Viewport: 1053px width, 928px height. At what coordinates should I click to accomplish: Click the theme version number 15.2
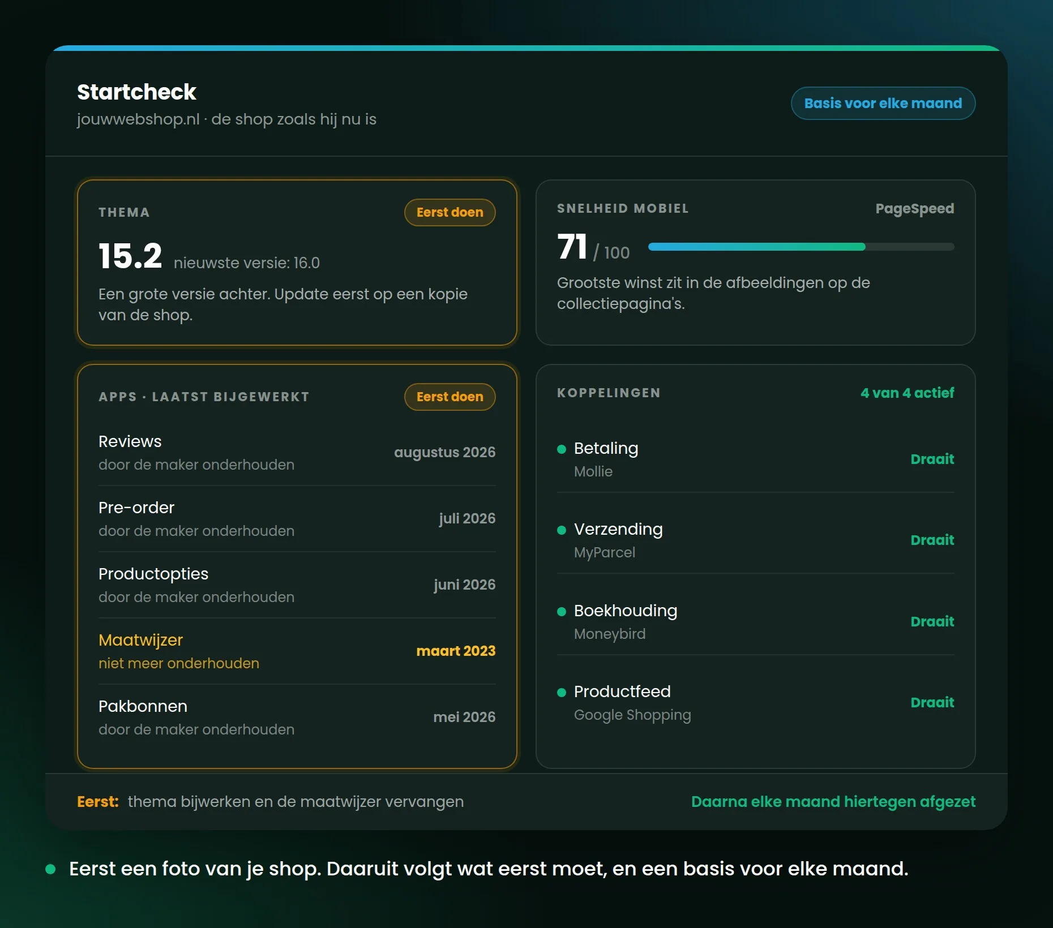[x=130, y=256]
